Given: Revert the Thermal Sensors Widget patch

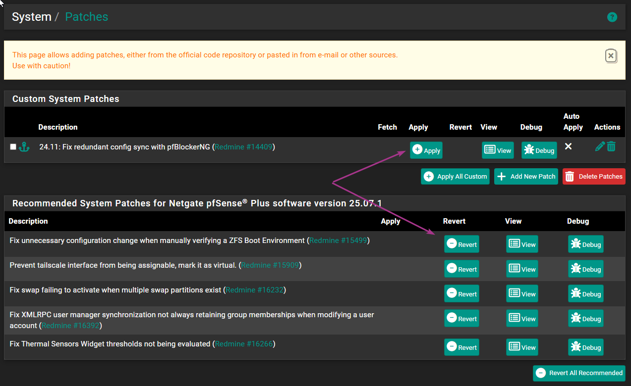Looking at the screenshot, I should coord(461,347).
